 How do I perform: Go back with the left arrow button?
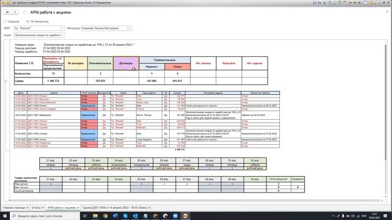[x=8, y=12]
